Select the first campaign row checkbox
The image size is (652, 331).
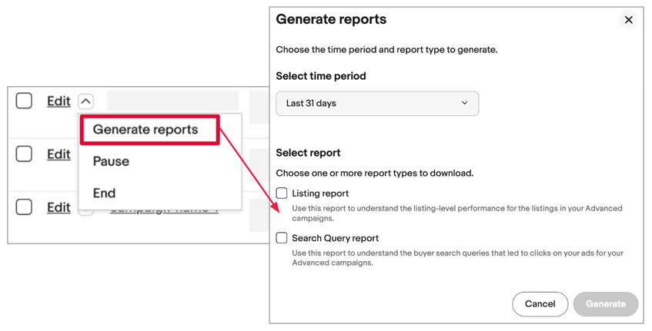coord(24,101)
